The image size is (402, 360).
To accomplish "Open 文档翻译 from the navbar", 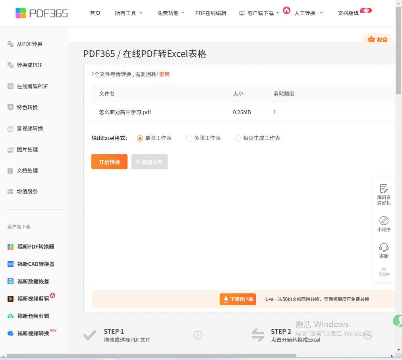I will [x=348, y=13].
